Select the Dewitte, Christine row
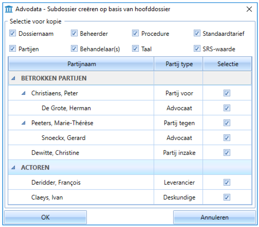Screen dimensions: 259x227 tap(130, 153)
